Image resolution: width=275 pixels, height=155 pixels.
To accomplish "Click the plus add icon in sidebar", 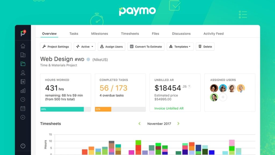I will [23, 117].
